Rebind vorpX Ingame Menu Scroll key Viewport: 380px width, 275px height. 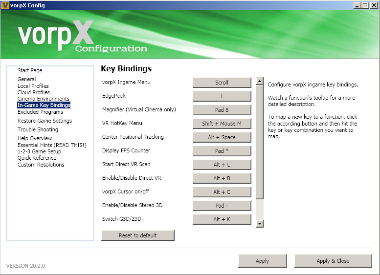click(222, 83)
